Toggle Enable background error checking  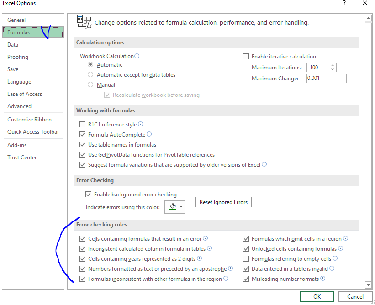point(88,195)
